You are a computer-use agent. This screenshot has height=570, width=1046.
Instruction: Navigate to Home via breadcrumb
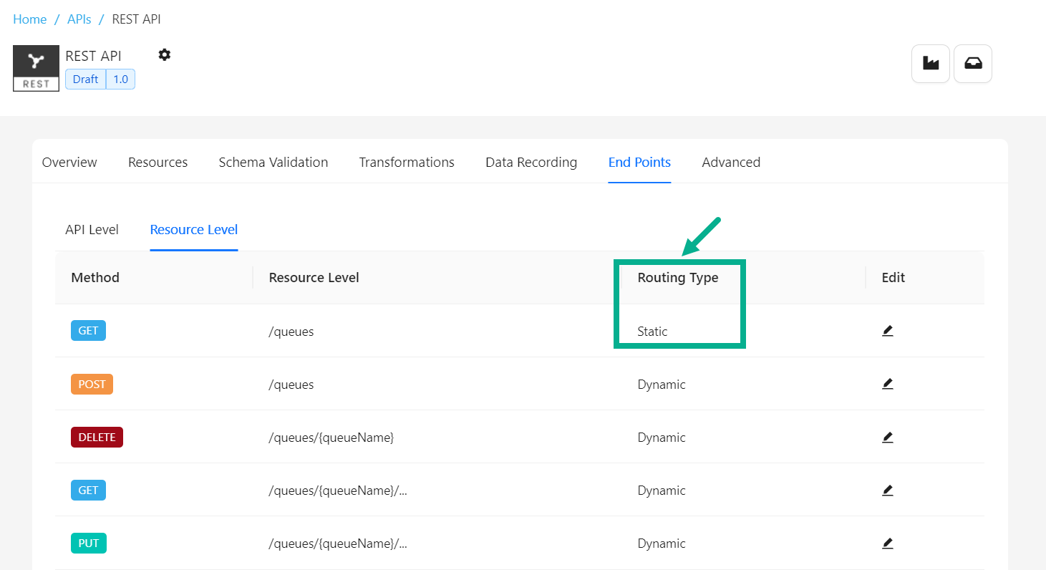[29, 19]
